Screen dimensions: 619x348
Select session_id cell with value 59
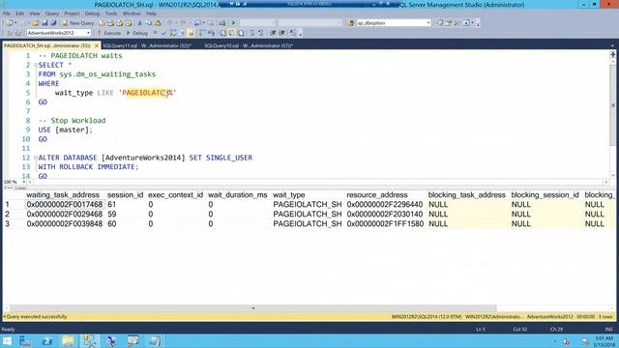tap(112, 215)
